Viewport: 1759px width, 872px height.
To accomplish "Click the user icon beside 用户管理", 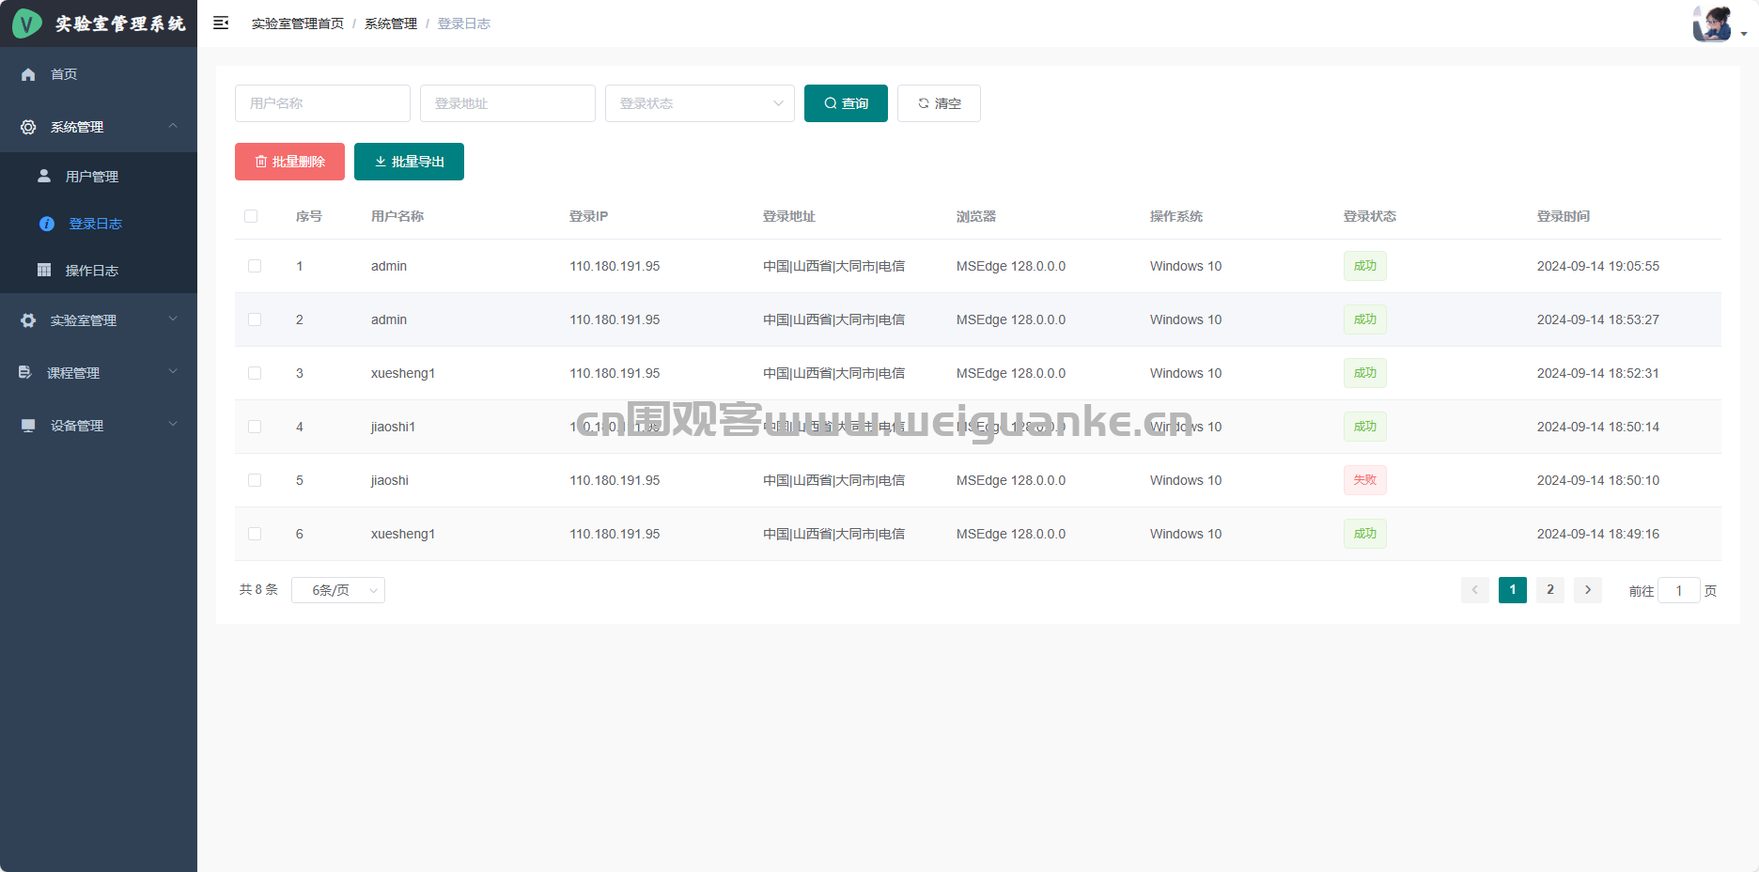I will click(43, 176).
